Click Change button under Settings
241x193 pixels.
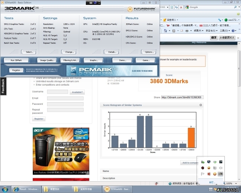point(69,52)
